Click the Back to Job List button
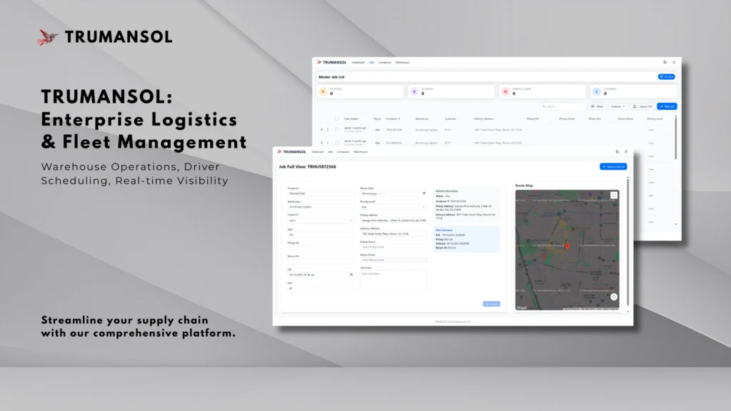731x411 pixels. coord(613,166)
